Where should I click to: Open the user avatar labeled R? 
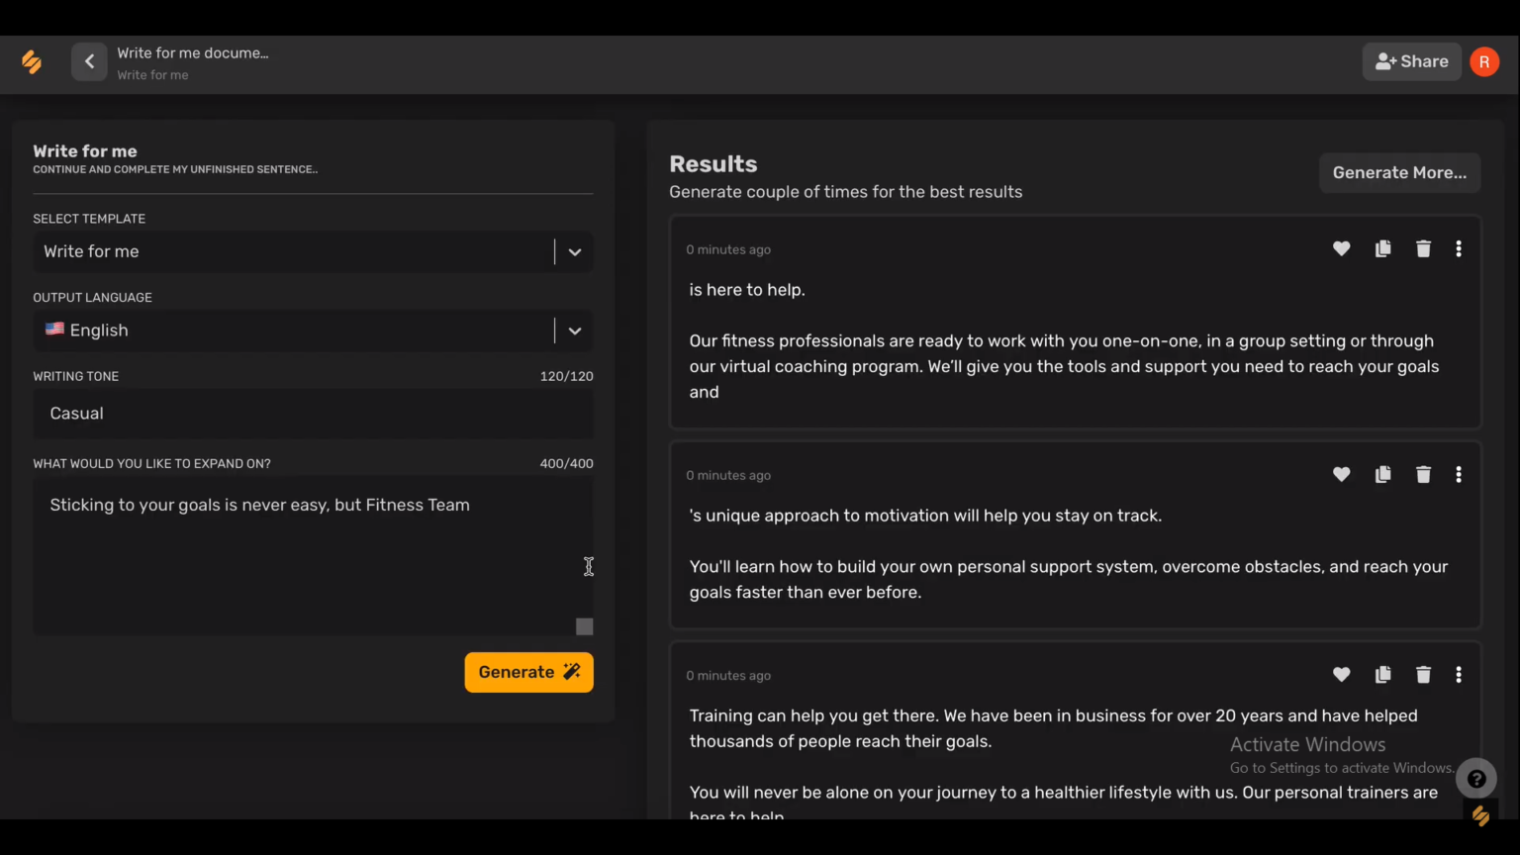[1484, 61]
